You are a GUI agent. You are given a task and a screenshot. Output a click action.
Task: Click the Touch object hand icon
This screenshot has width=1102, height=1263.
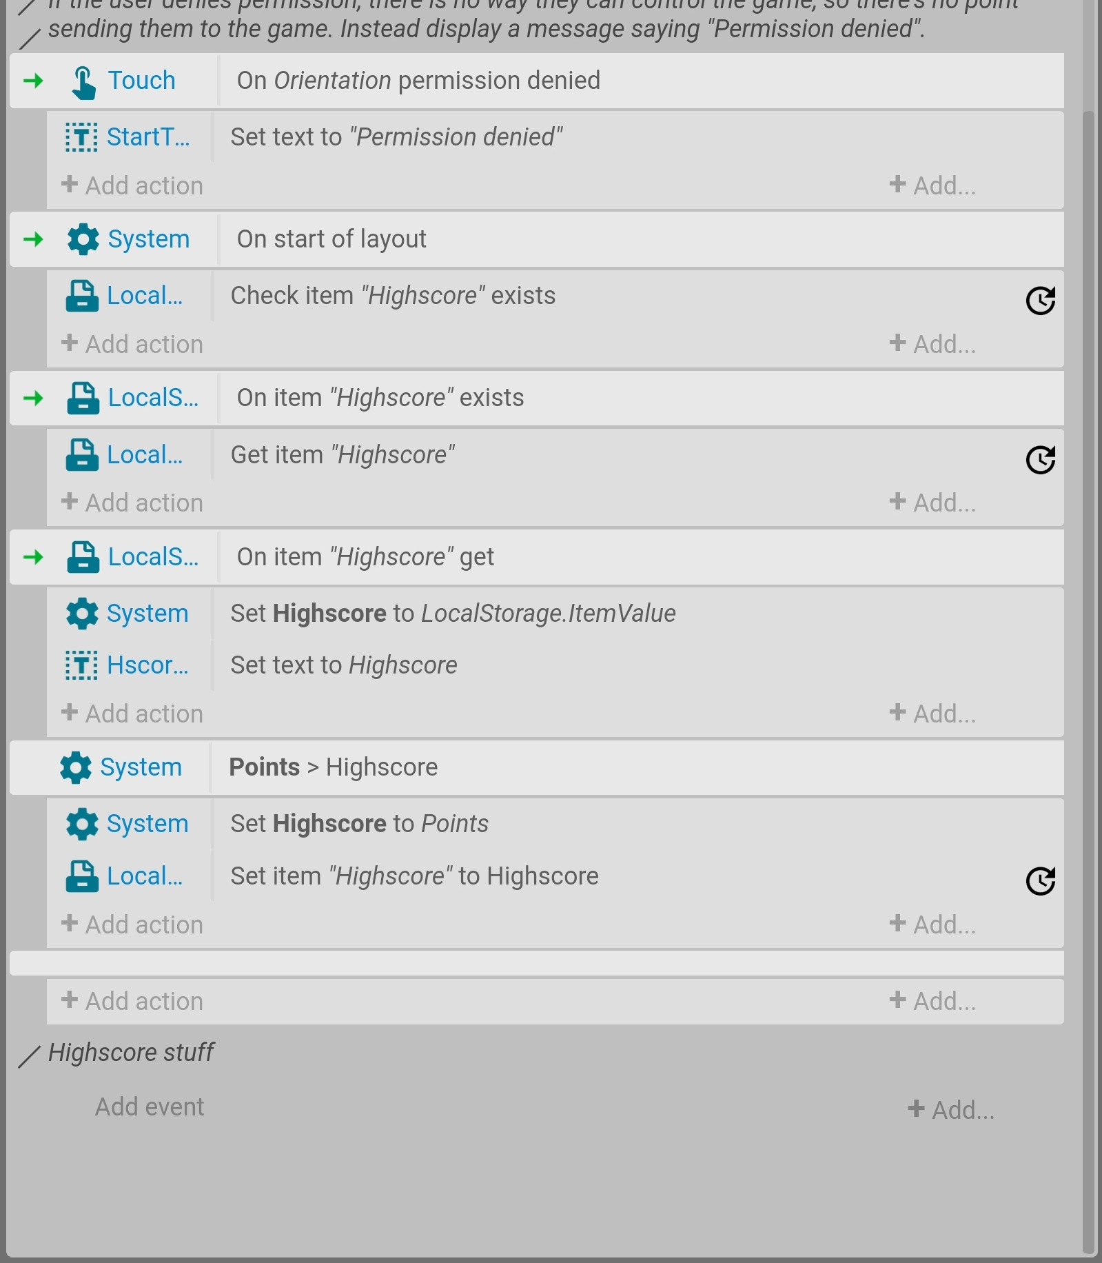click(x=83, y=82)
